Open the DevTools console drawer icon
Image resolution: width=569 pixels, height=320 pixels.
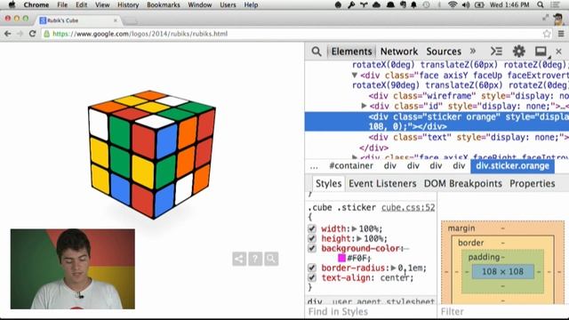pyautogui.click(x=496, y=52)
